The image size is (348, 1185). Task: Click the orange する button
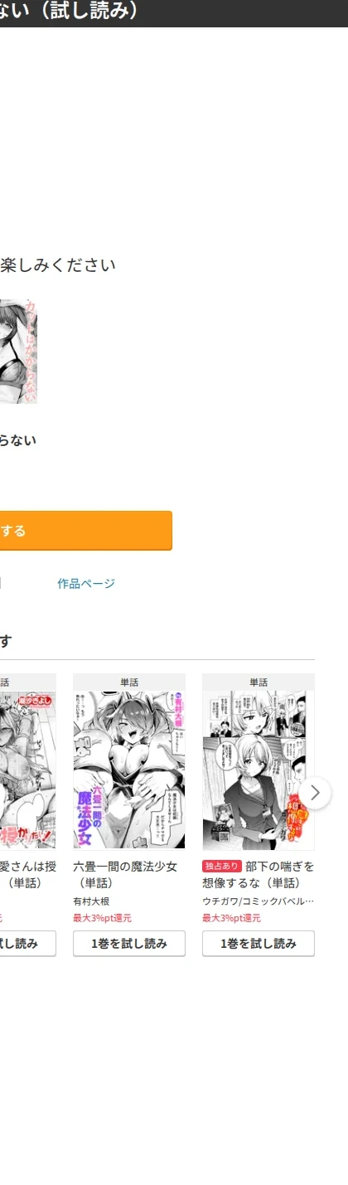click(x=86, y=531)
